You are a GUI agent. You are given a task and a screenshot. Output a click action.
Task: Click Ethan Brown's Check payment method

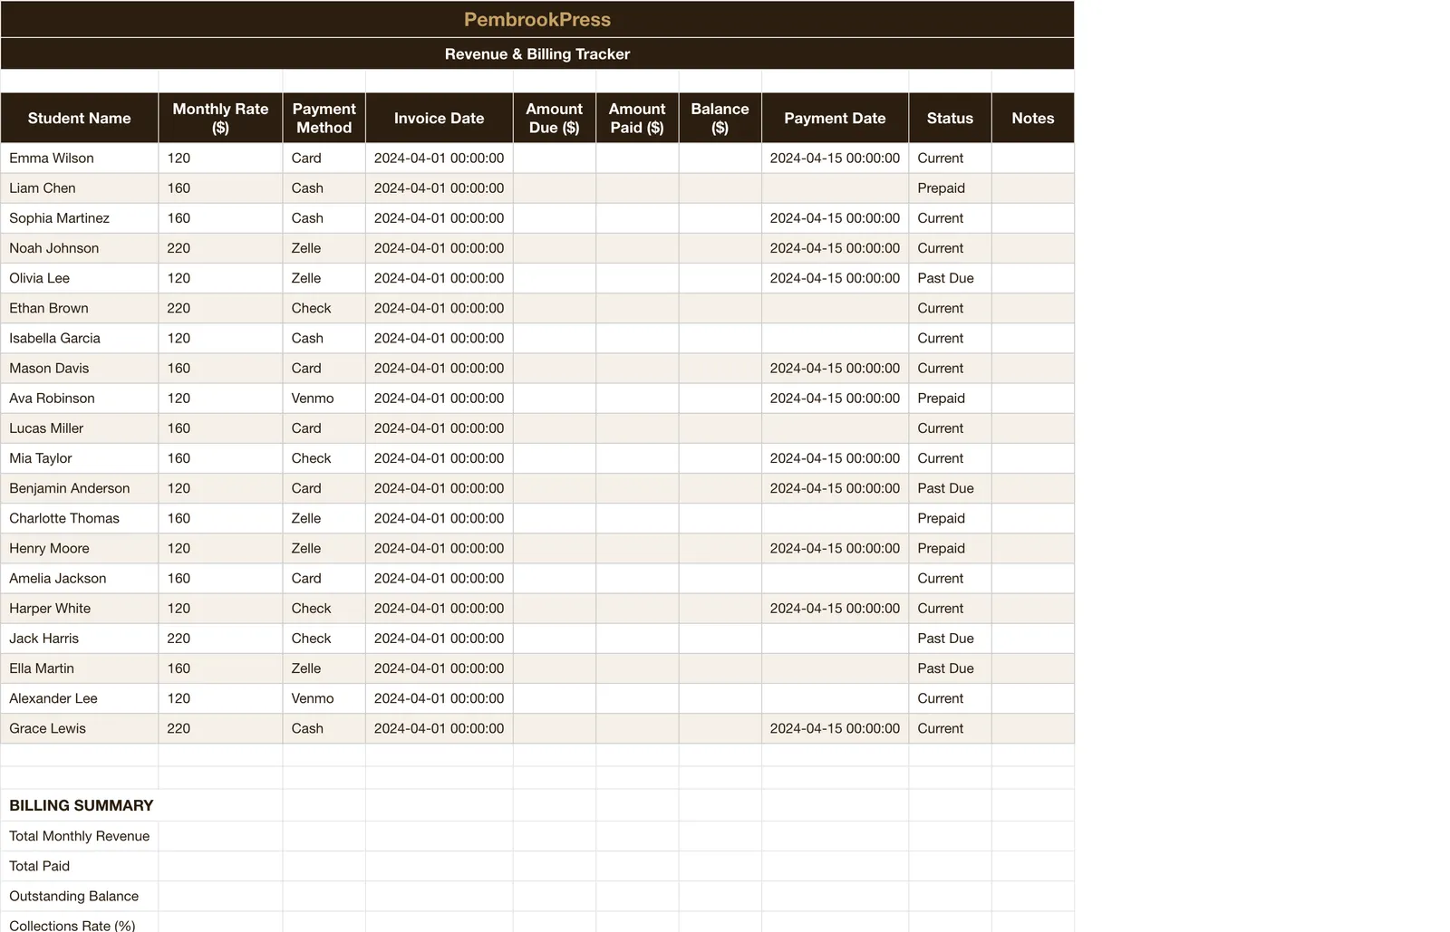[x=324, y=308]
